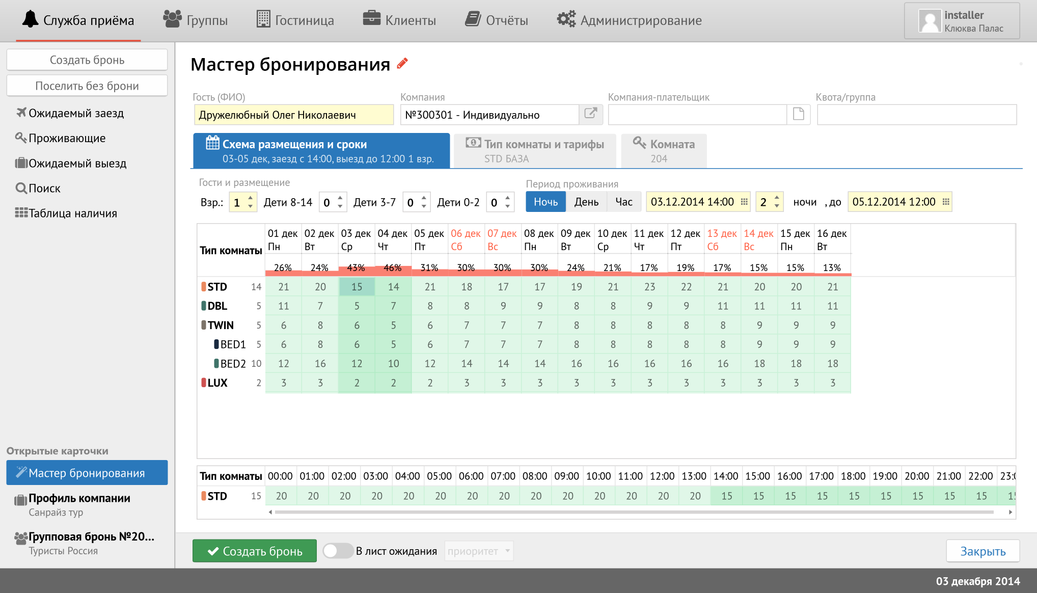Click the Квота/группа input field

click(916, 115)
